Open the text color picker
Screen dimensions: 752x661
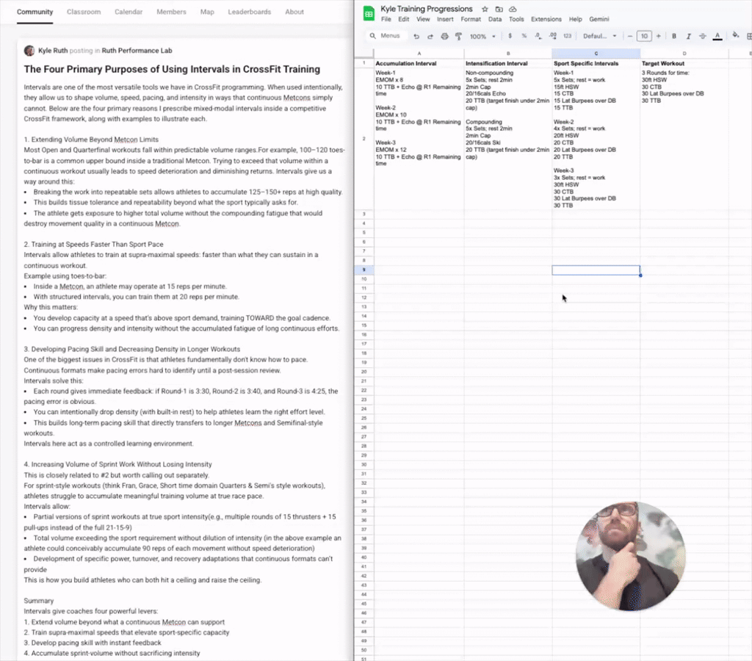pos(717,36)
